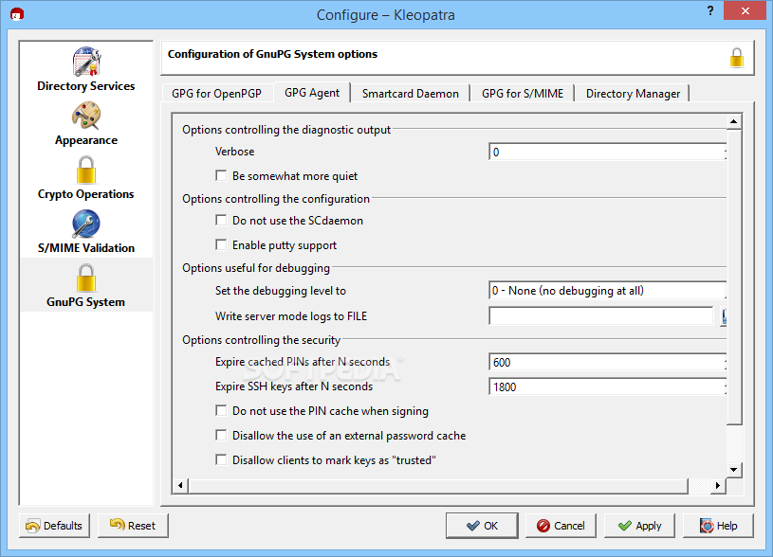This screenshot has height=557, width=773.
Task: Select the GPG Agent tab
Action: (312, 92)
